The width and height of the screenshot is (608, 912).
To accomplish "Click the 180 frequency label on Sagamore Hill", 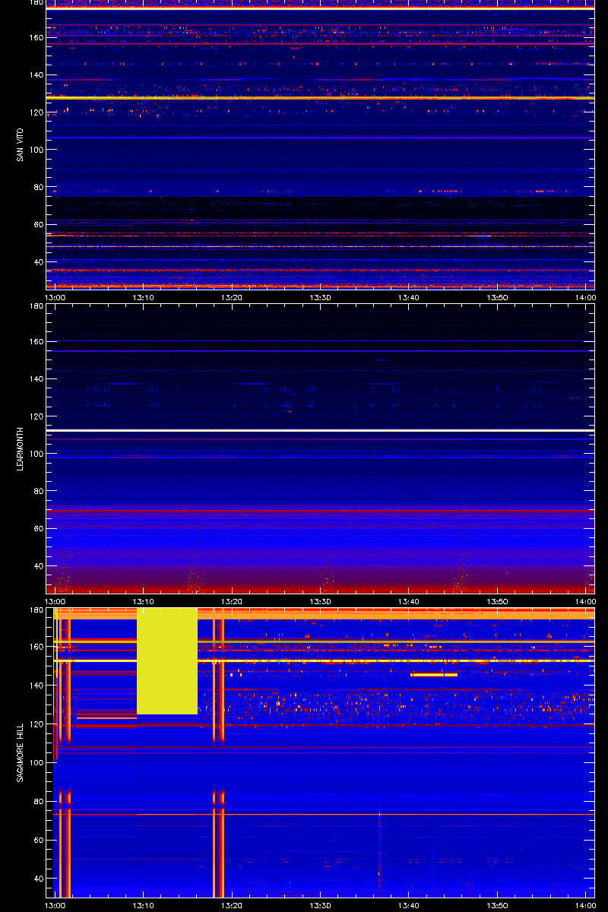I will [x=36, y=611].
